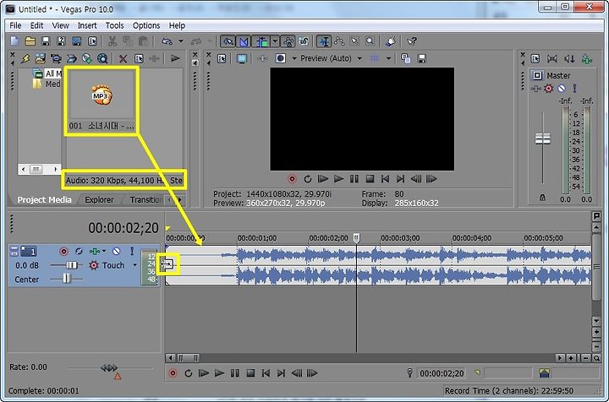Click track height increase plus button
The image size is (609, 402).
tap(596, 332)
